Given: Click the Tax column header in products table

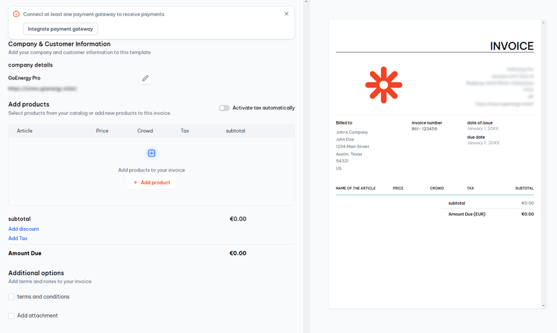Looking at the screenshot, I should [x=185, y=131].
